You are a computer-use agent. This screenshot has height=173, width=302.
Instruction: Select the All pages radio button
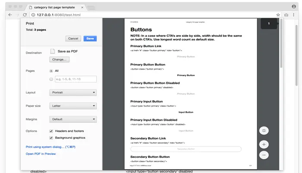[51, 71]
